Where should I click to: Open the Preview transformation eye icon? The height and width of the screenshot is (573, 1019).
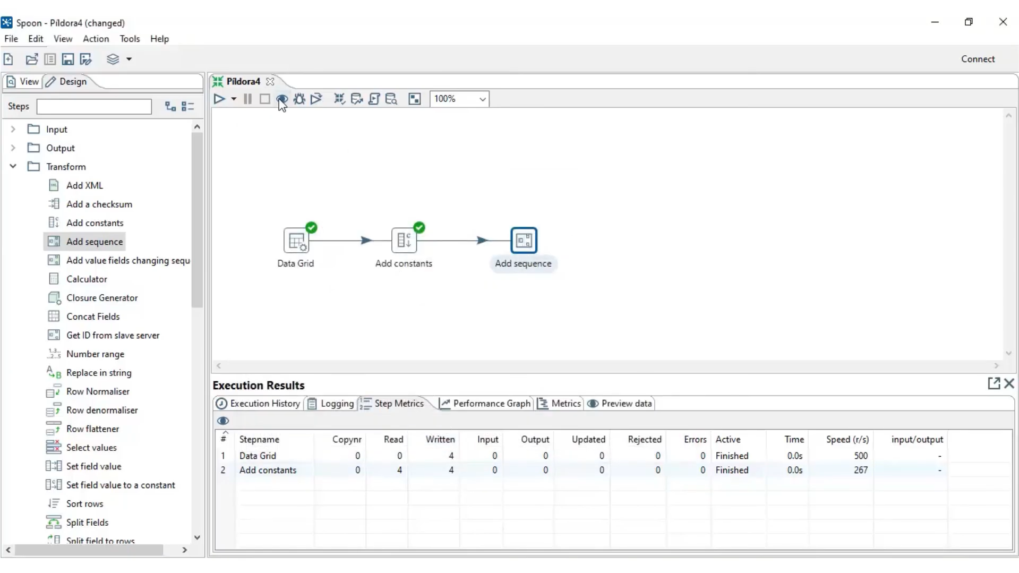282,99
